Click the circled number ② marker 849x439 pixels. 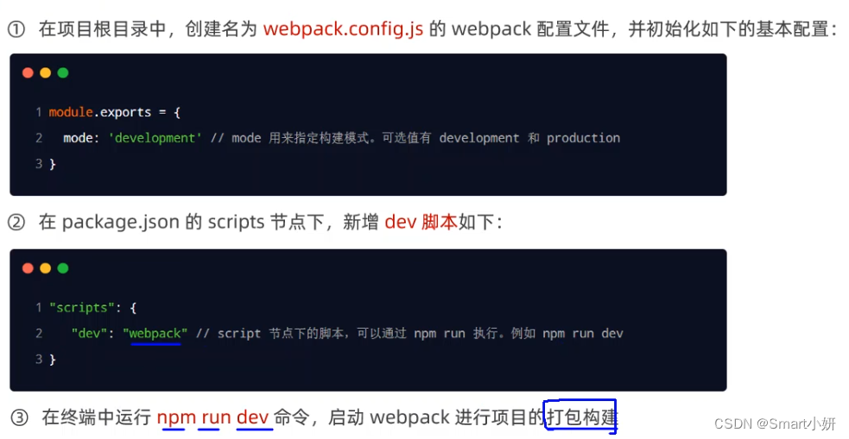(16, 223)
